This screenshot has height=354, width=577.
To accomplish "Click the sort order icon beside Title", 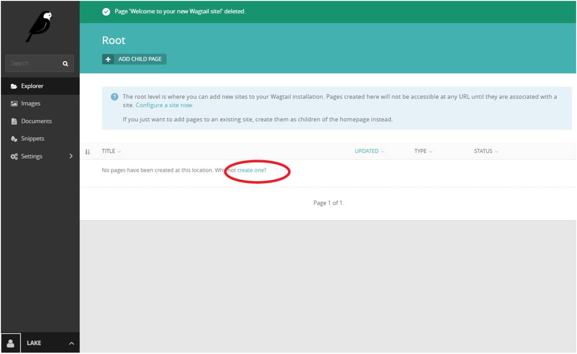I will [87, 151].
